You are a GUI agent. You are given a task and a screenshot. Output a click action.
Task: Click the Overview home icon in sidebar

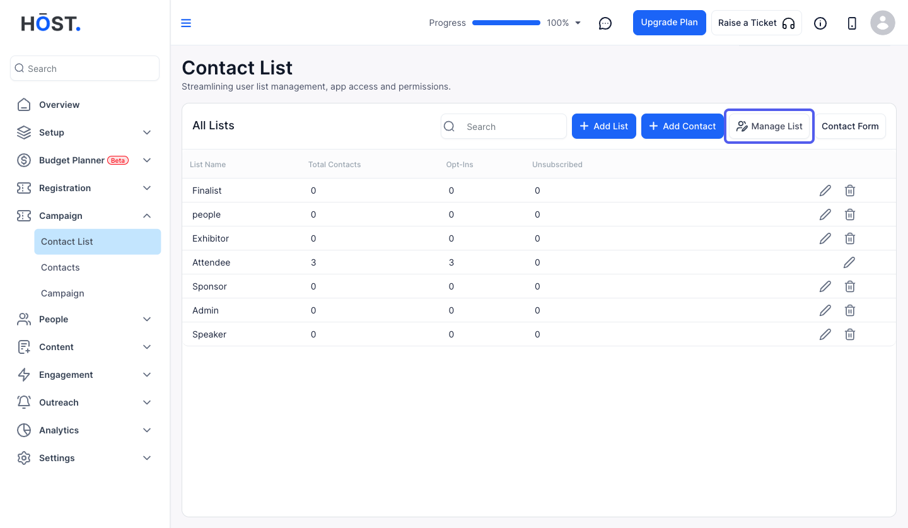[x=24, y=105]
